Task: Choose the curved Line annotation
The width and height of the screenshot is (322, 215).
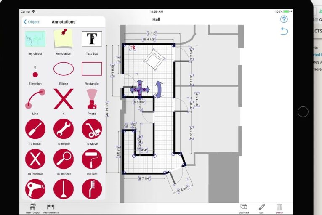Action: pyautogui.click(x=35, y=99)
